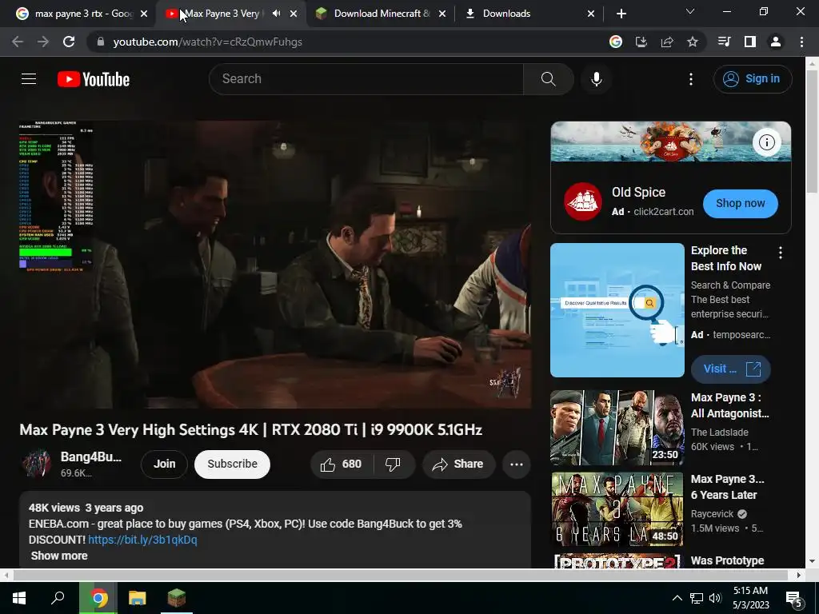The height and width of the screenshot is (614, 819).
Task: Open media controls in Chrome toolbar
Action: pos(724,42)
